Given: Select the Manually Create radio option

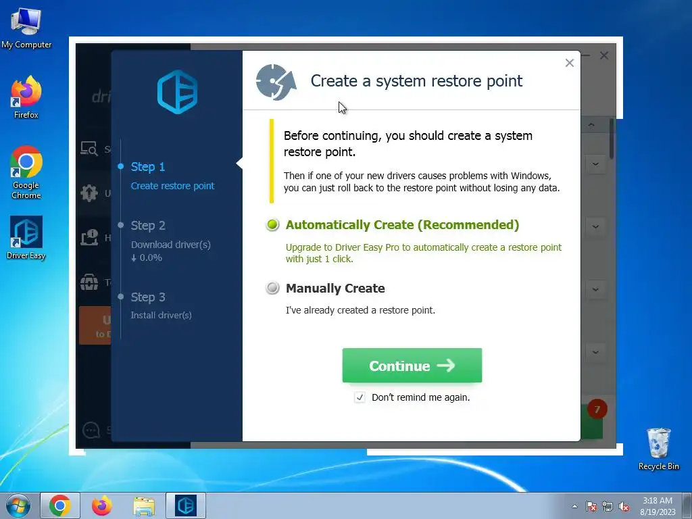Looking at the screenshot, I should pyautogui.click(x=273, y=288).
